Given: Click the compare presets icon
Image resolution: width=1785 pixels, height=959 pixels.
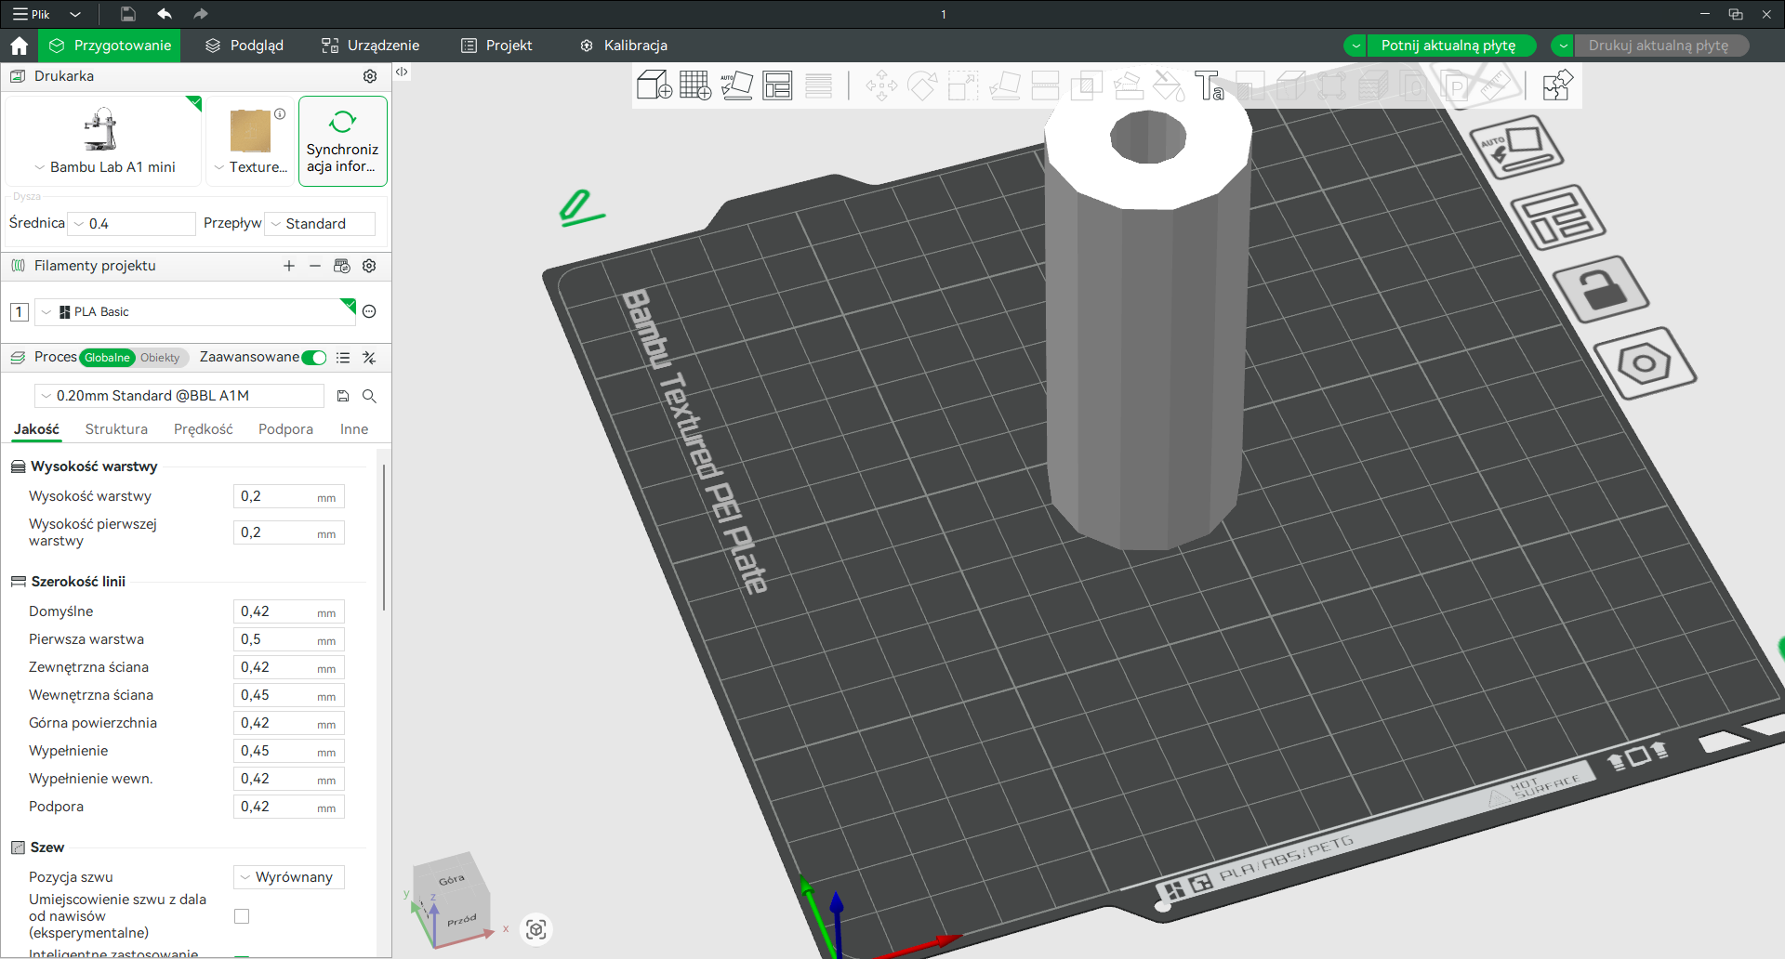Looking at the screenshot, I should pyautogui.click(x=369, y=358).
